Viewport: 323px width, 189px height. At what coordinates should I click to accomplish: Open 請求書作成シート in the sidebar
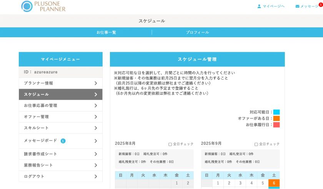click(x=40, y=154)
